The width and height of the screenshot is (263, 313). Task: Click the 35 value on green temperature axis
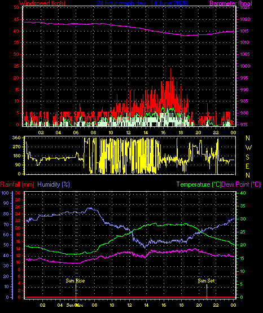pos(243,206)
